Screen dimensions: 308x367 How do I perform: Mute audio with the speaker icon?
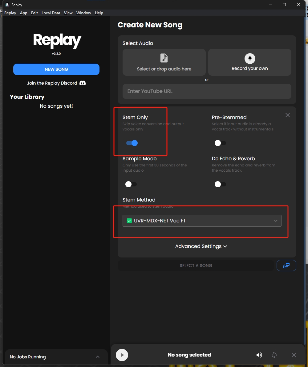(x=259, y=355)
